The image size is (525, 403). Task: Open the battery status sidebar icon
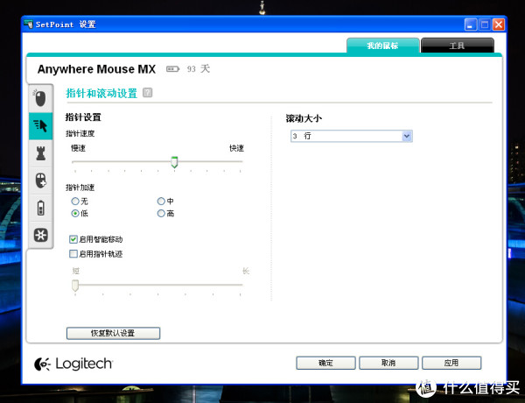tap(40, 208)
